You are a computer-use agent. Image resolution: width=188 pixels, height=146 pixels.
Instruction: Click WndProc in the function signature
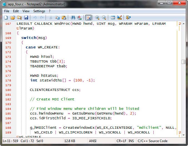[62, 24]
